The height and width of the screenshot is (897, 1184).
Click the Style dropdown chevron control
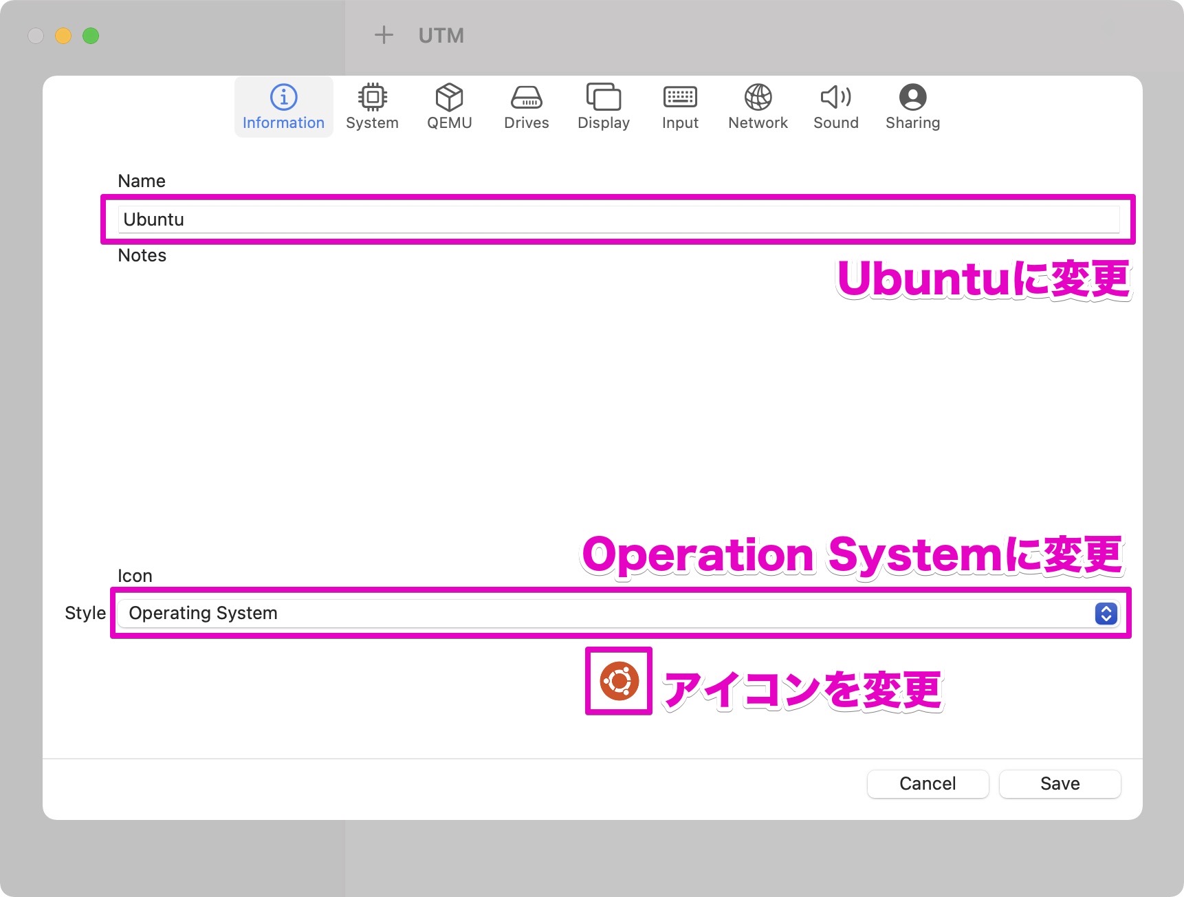coord(1105,613)
